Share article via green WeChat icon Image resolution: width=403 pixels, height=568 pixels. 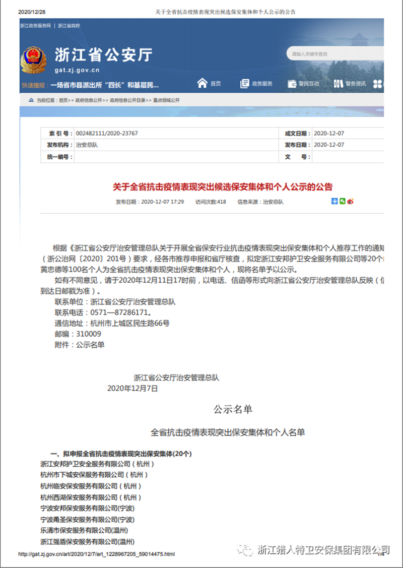[x=342, y=202]
